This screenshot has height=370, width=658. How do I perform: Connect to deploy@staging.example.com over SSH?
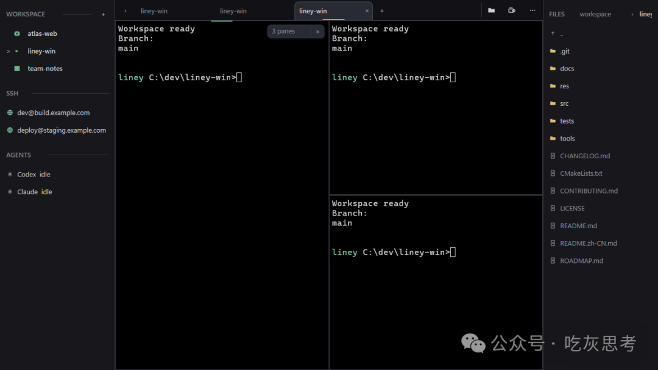coord(62,130)
